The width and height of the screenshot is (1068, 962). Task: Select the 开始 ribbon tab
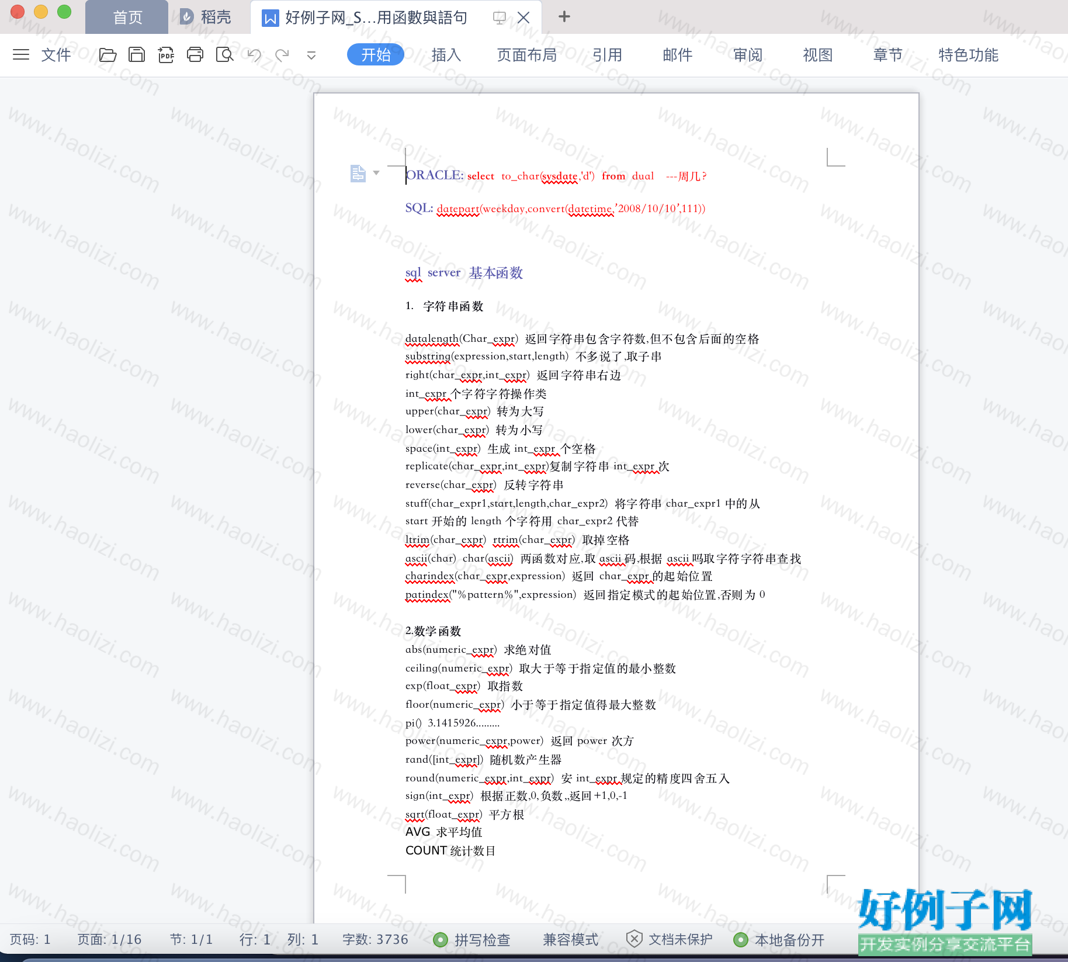click(x=376, y=54)
